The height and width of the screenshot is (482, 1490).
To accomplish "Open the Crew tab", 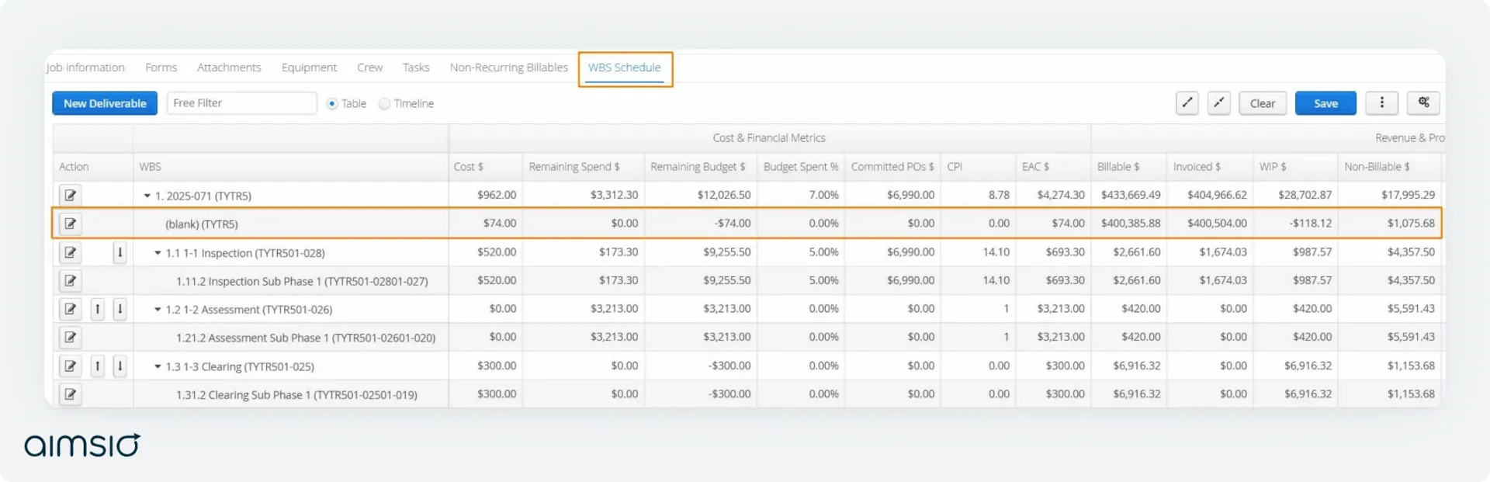I will point(369,68).
